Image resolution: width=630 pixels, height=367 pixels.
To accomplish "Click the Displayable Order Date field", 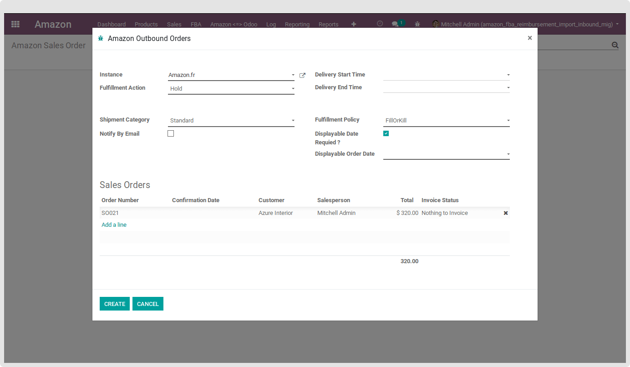I will click(x=446, y=154).
